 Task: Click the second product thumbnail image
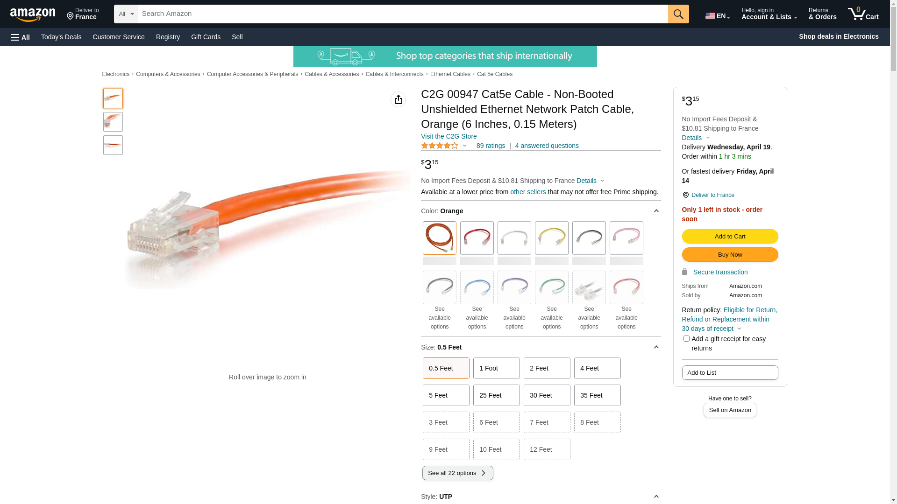(x=113, y=122)
